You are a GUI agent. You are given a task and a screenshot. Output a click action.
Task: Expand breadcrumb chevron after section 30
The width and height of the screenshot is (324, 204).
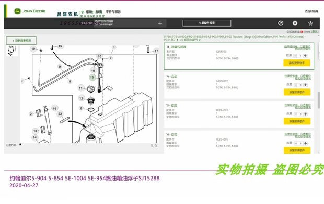coord(200,40)
